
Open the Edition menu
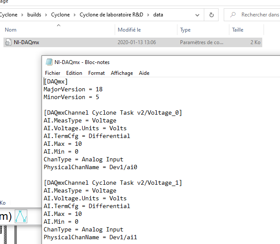(74, 73)
